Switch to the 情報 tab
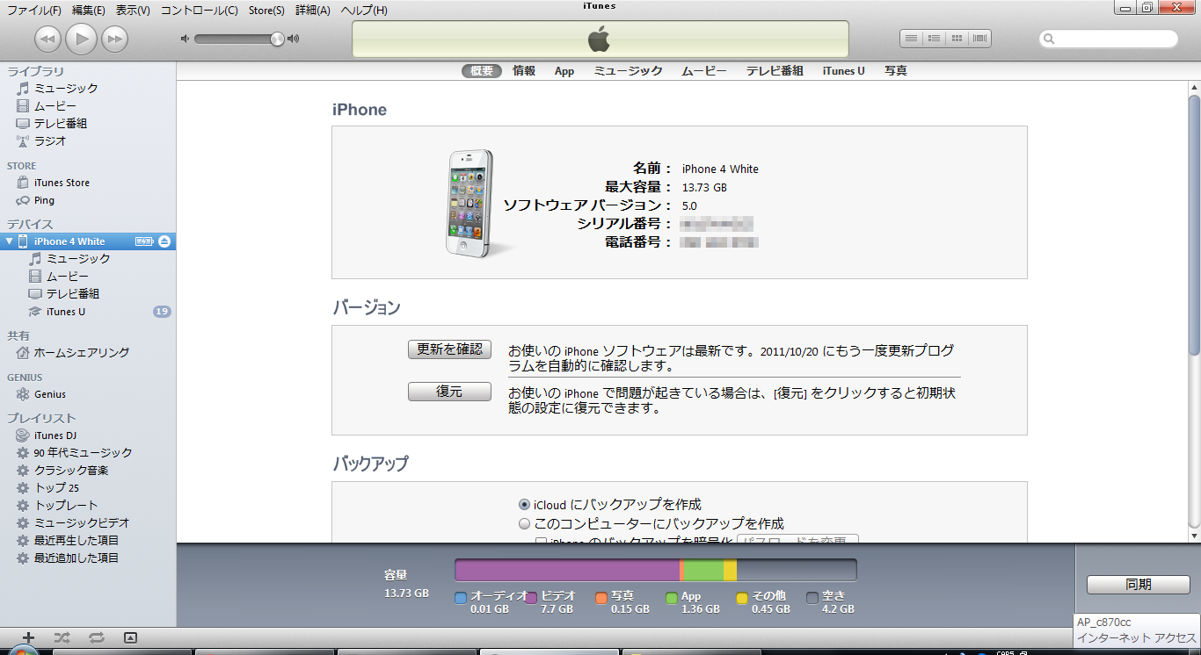Image resolution: width=1201 pixels, height=655 pixels. tap(524, 71)
